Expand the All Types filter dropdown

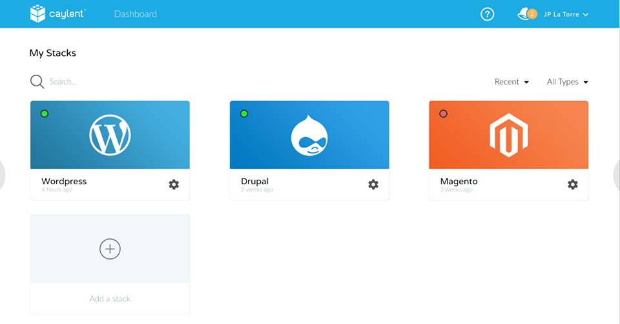point(568,82)
